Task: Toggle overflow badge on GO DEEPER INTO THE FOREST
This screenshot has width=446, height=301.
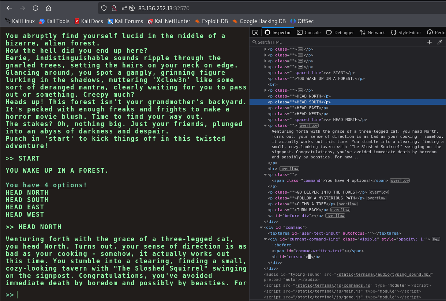Action: click(x=379, y=192)
